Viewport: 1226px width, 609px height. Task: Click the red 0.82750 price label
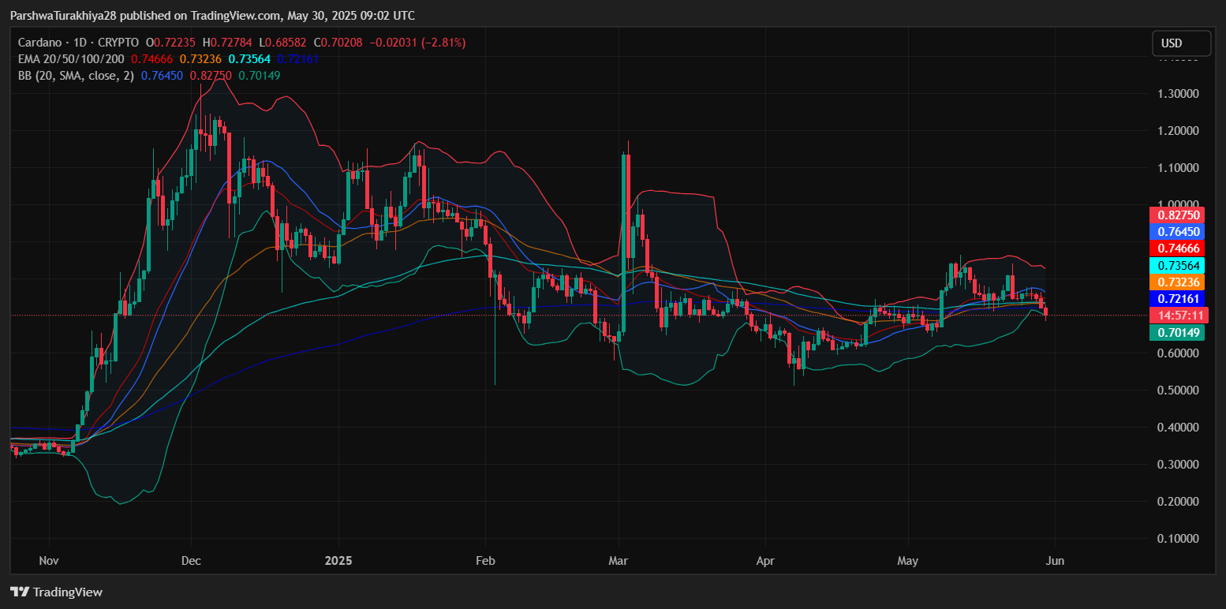coord(1178,215)
